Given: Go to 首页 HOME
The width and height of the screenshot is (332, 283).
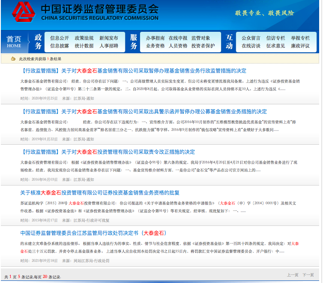Looking at the screenshot, I should pyautogui.click(x=14, y=42).
